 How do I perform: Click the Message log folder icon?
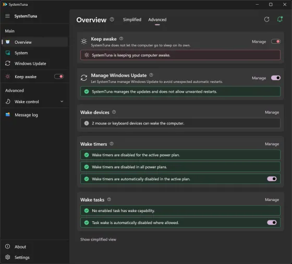click(8, 115)
